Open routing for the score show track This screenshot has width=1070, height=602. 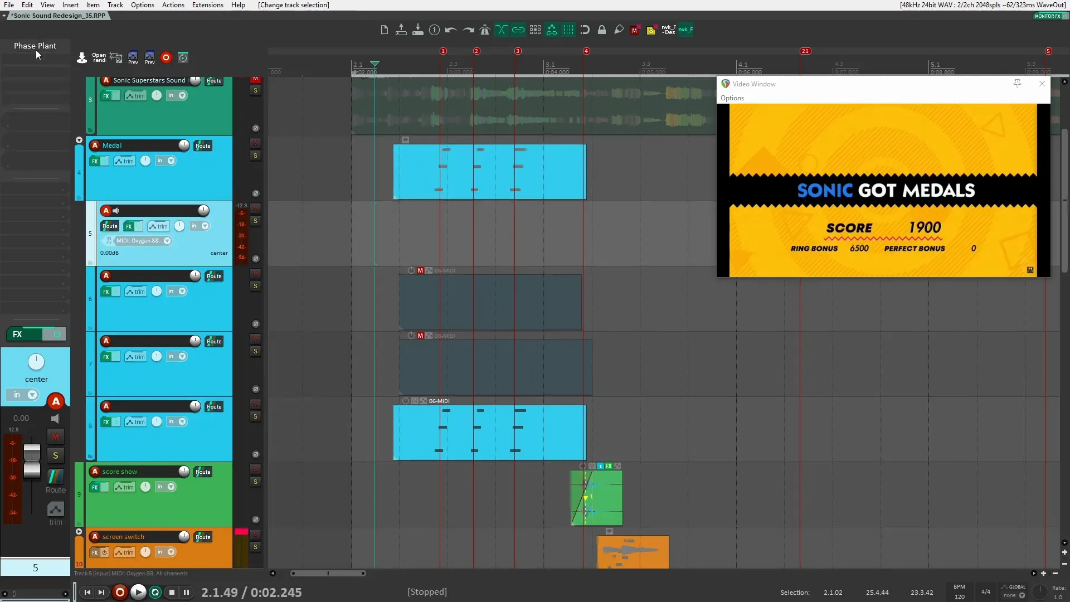203,472
